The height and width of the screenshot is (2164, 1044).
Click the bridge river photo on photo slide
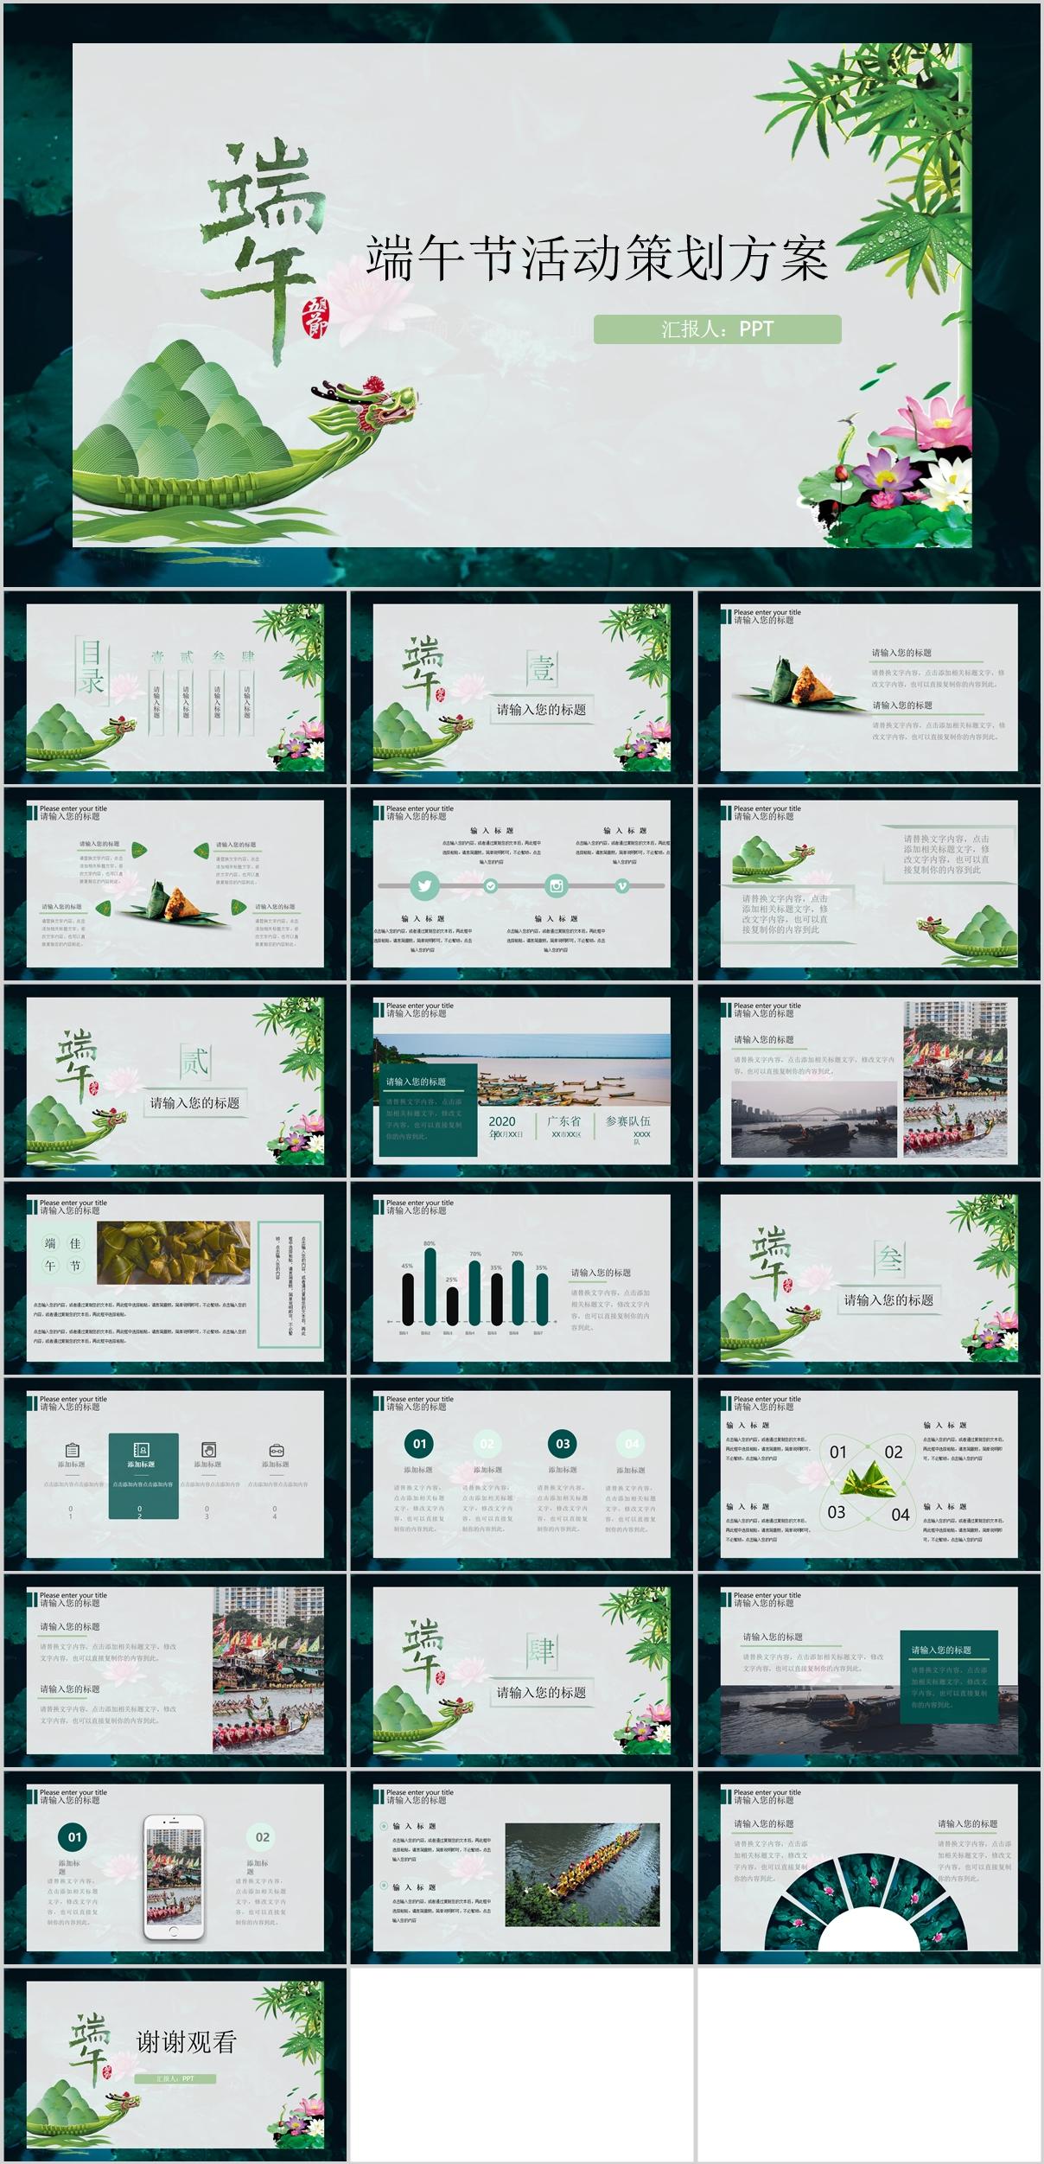pos(812,1118)
